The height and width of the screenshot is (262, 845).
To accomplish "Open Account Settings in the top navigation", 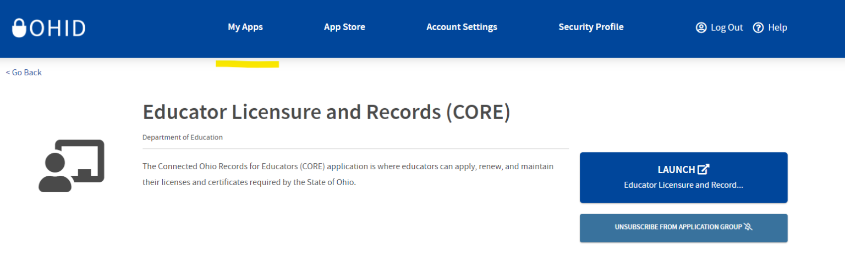I will point(462,27).
